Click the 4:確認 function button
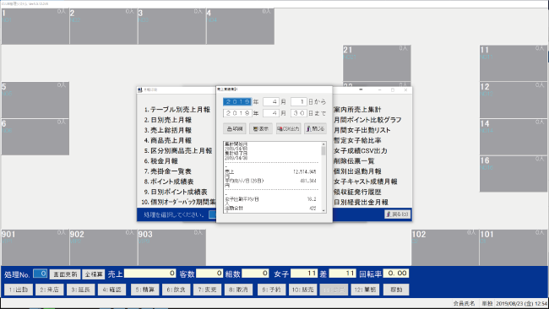 (x=111, y=290)
